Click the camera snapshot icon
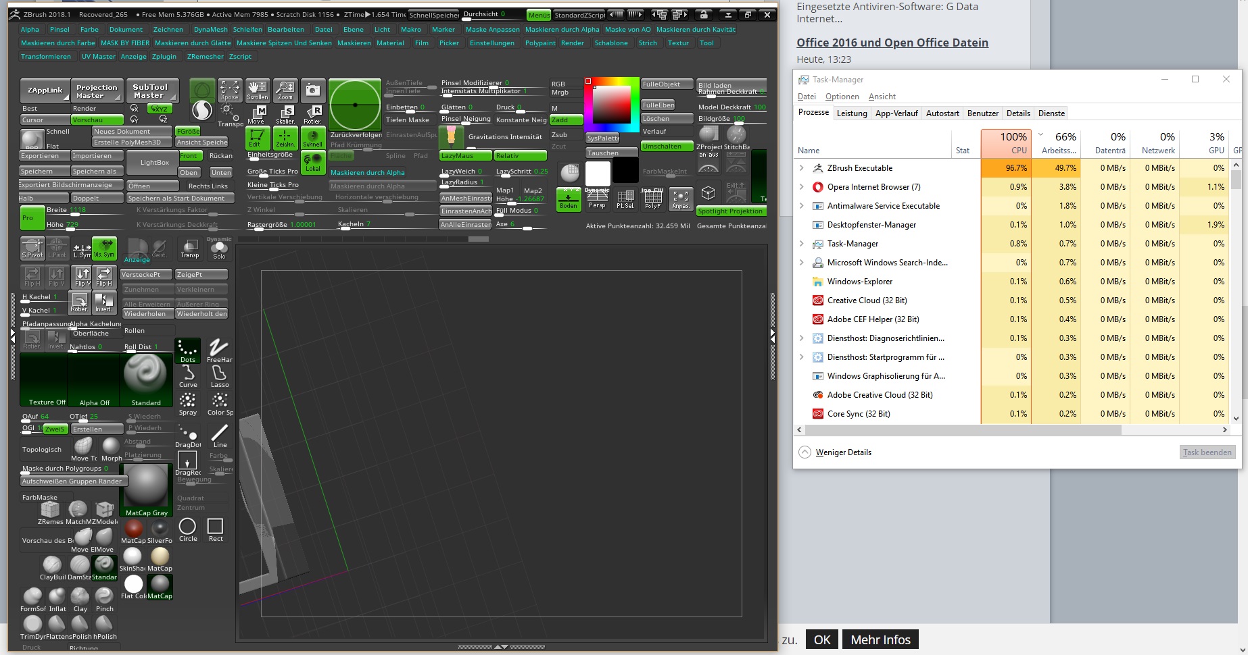 (312, 90)
